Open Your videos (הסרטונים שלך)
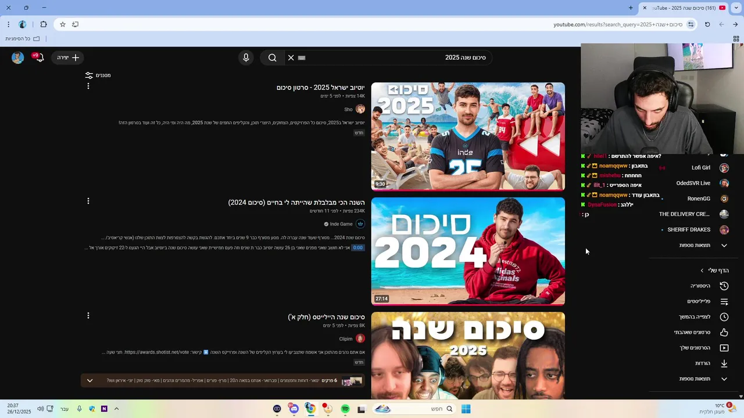 [x=693, y=348]
